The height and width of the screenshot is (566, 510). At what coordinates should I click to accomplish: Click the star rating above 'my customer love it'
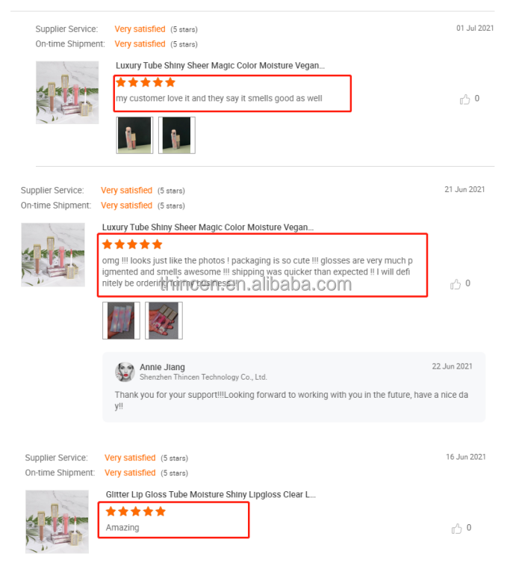click(x=146, y=83)
